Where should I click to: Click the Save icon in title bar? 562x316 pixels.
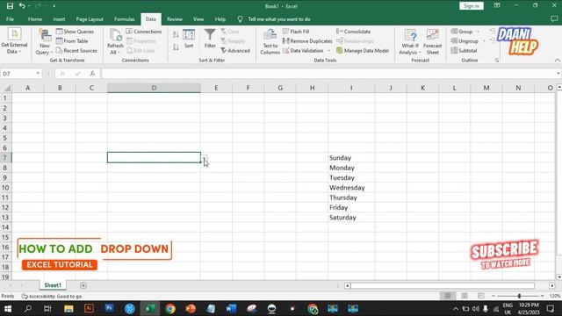10,6
